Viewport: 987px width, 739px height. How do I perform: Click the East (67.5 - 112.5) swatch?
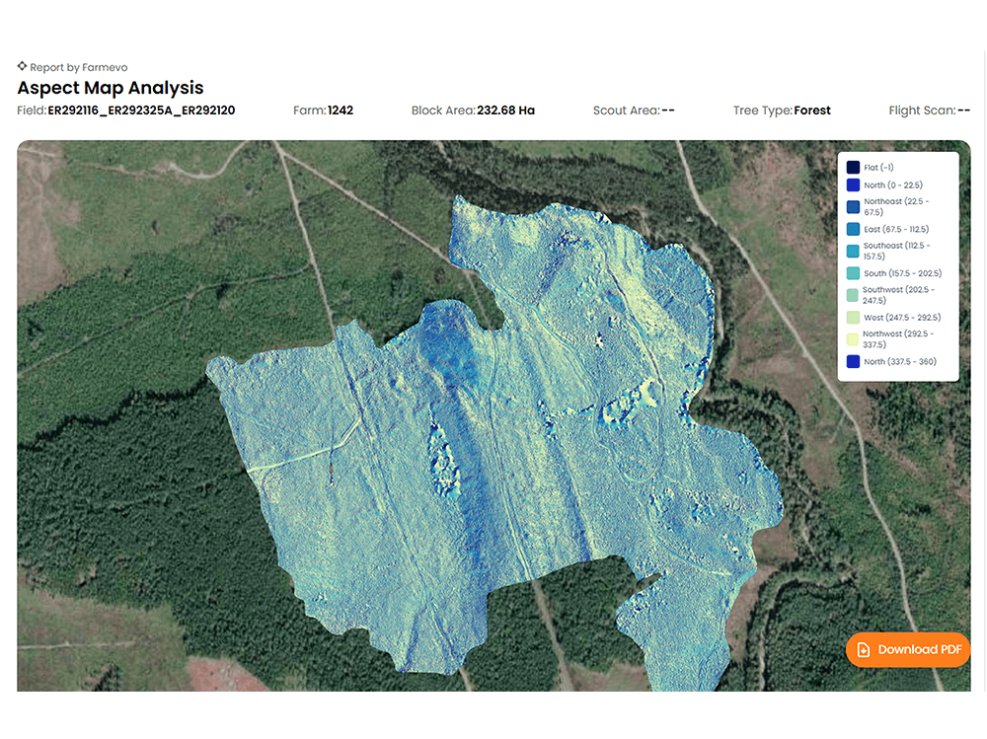pos(853,229)
